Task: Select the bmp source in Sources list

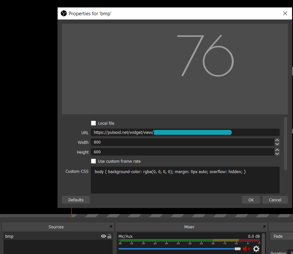Action: tap(58, 236)
